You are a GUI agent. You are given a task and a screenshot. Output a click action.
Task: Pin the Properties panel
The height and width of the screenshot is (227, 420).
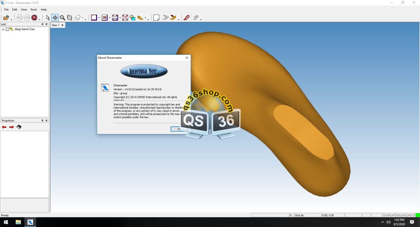point(42,121)
